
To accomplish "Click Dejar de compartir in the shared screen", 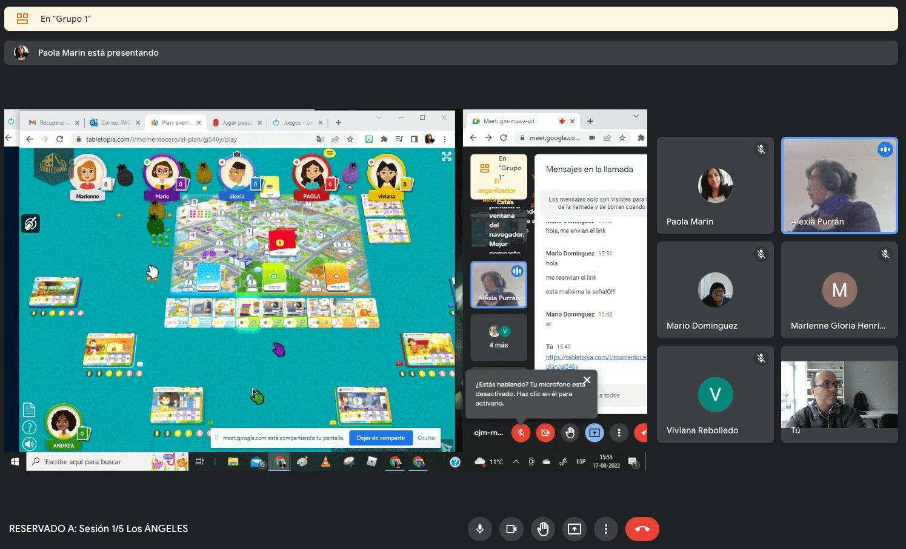I will [x=381, y=438].
